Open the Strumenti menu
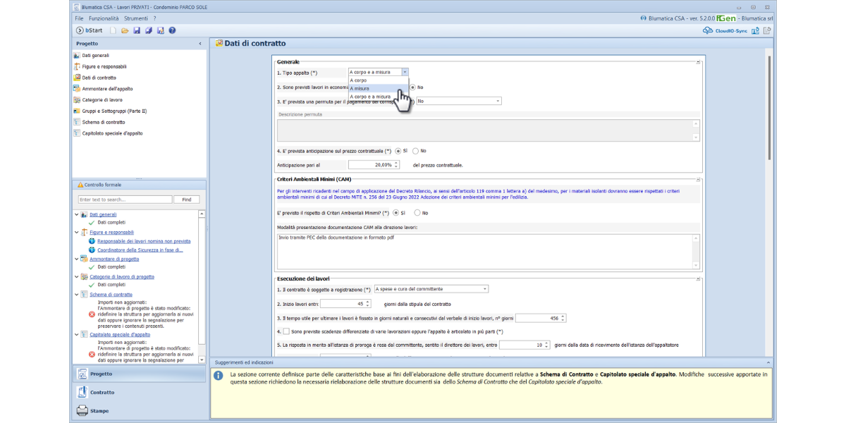The height and width of the screenshot is (423, 846). pyautogui.click(x=135, y=18)
